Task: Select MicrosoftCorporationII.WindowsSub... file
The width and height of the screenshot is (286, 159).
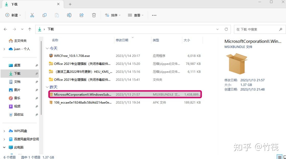Action: tap(125, 94)
